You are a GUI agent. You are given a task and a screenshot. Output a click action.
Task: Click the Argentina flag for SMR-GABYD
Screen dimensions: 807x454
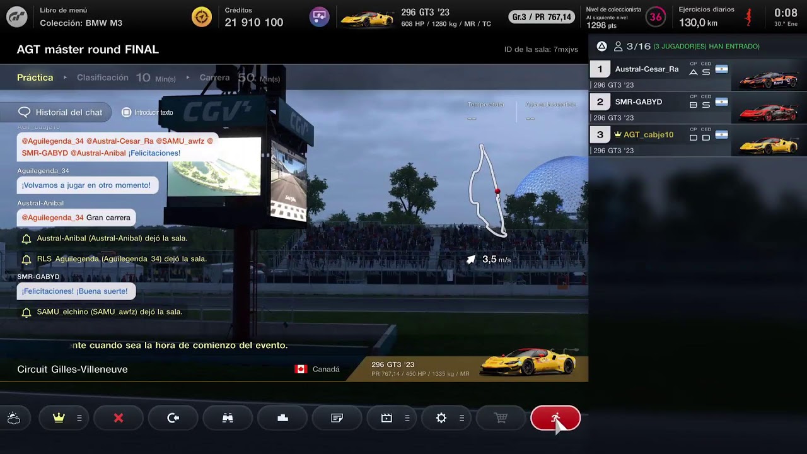coord(722,102)
